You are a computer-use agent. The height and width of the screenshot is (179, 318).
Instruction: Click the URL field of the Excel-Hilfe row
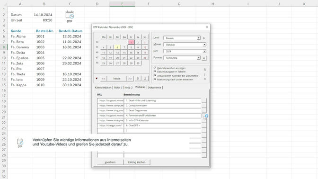coord(110,100)
